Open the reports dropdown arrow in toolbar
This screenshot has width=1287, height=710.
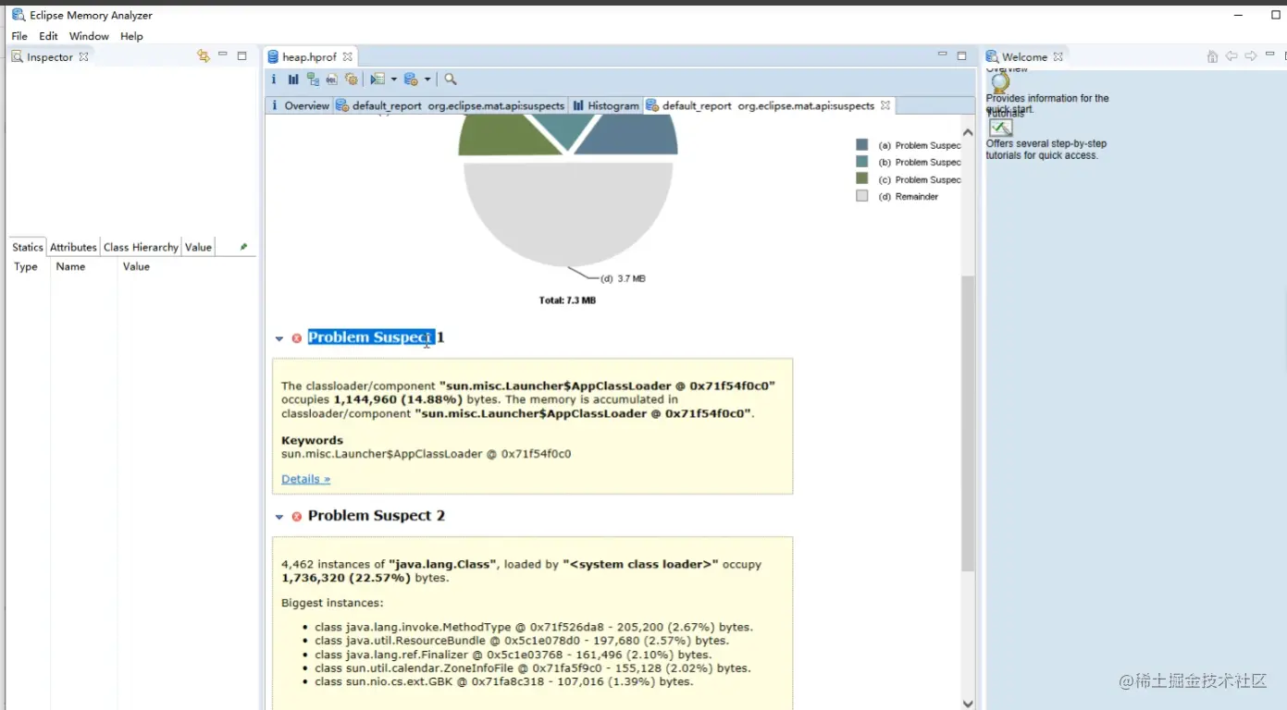click(x=393, y=80)
